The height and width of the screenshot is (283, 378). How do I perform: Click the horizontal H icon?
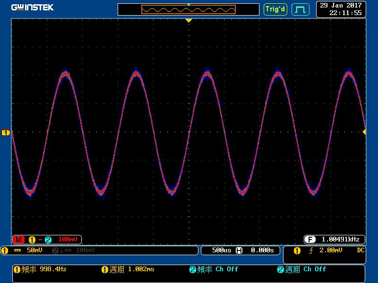point(239,250)
